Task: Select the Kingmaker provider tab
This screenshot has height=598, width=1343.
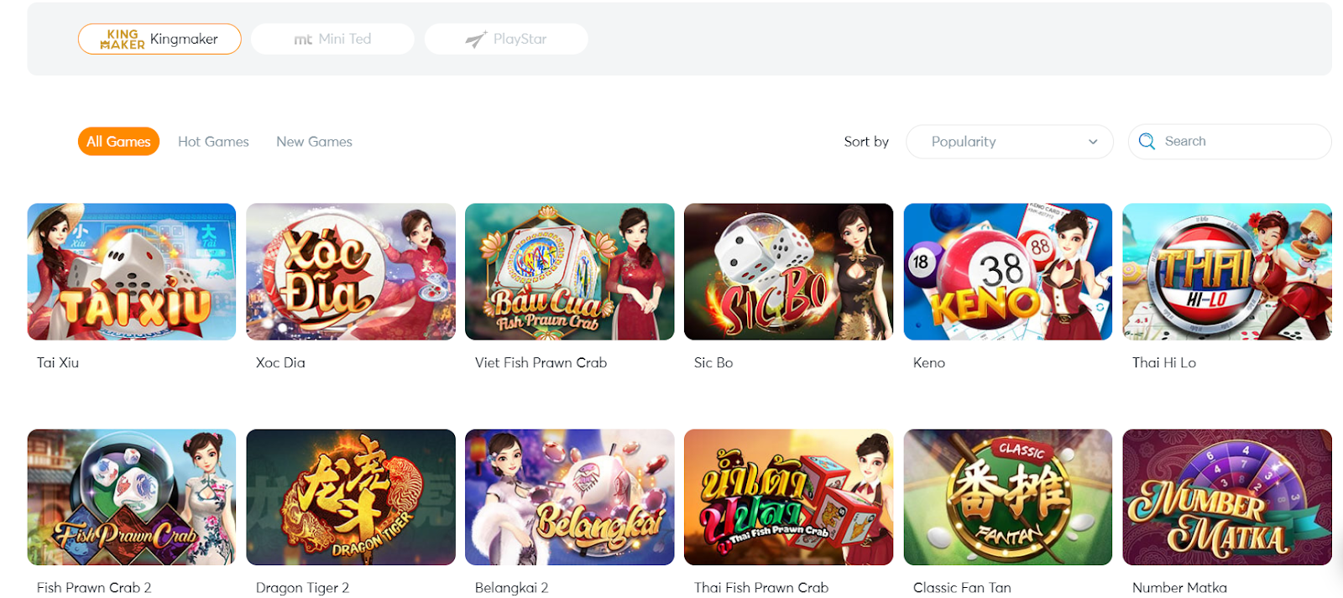Action: (159, 39)
